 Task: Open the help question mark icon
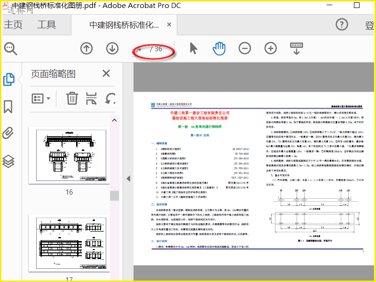342,24
